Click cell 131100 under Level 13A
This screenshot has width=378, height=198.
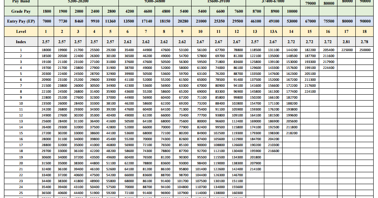point(273,50)
